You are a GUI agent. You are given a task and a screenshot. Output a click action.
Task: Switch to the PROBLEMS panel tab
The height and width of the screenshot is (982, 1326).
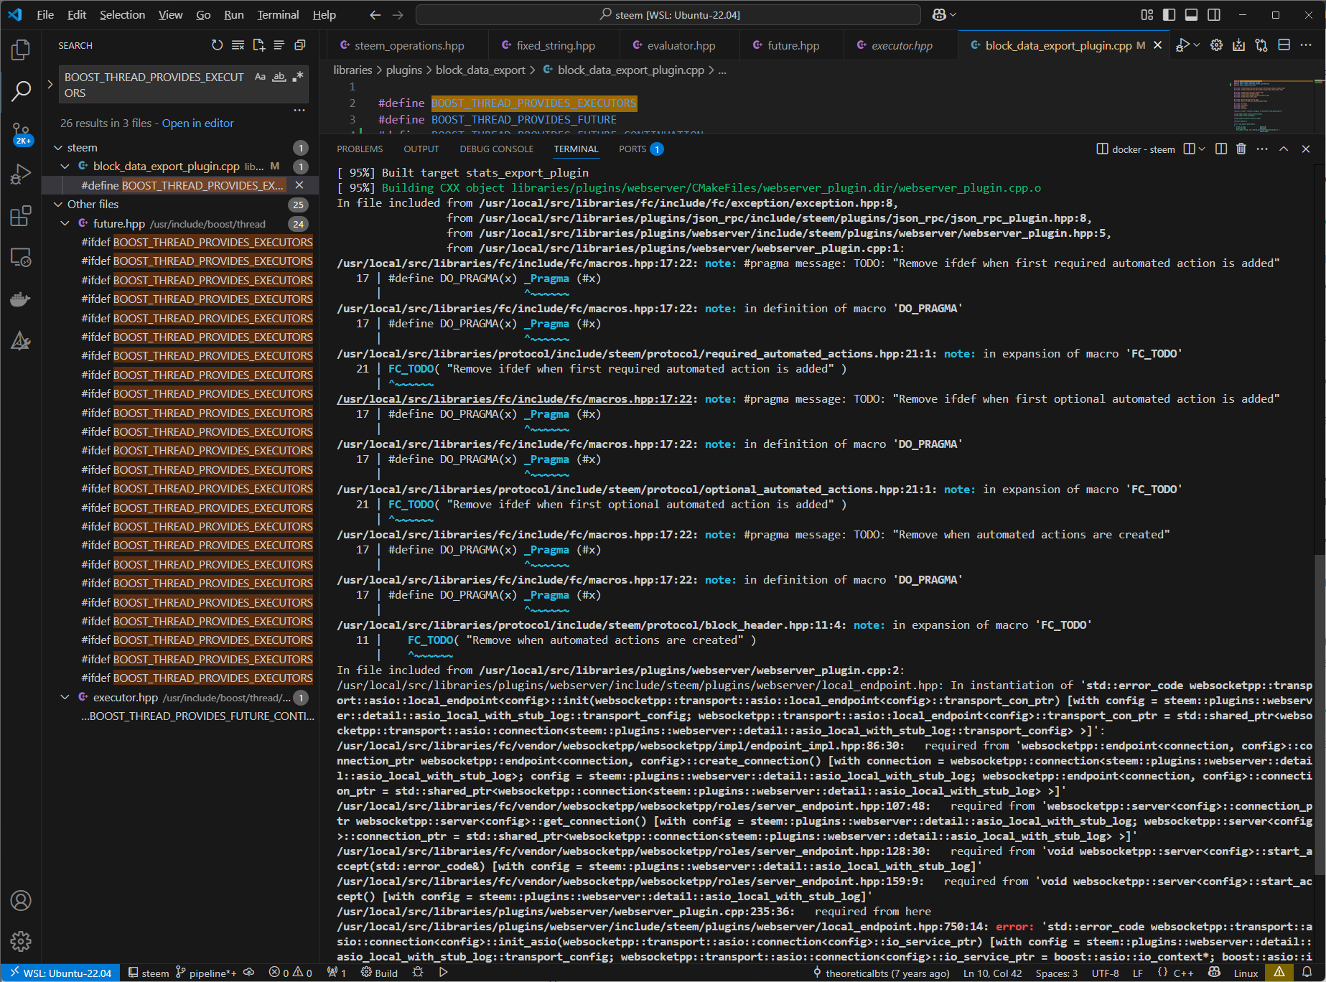pos(360,149)
